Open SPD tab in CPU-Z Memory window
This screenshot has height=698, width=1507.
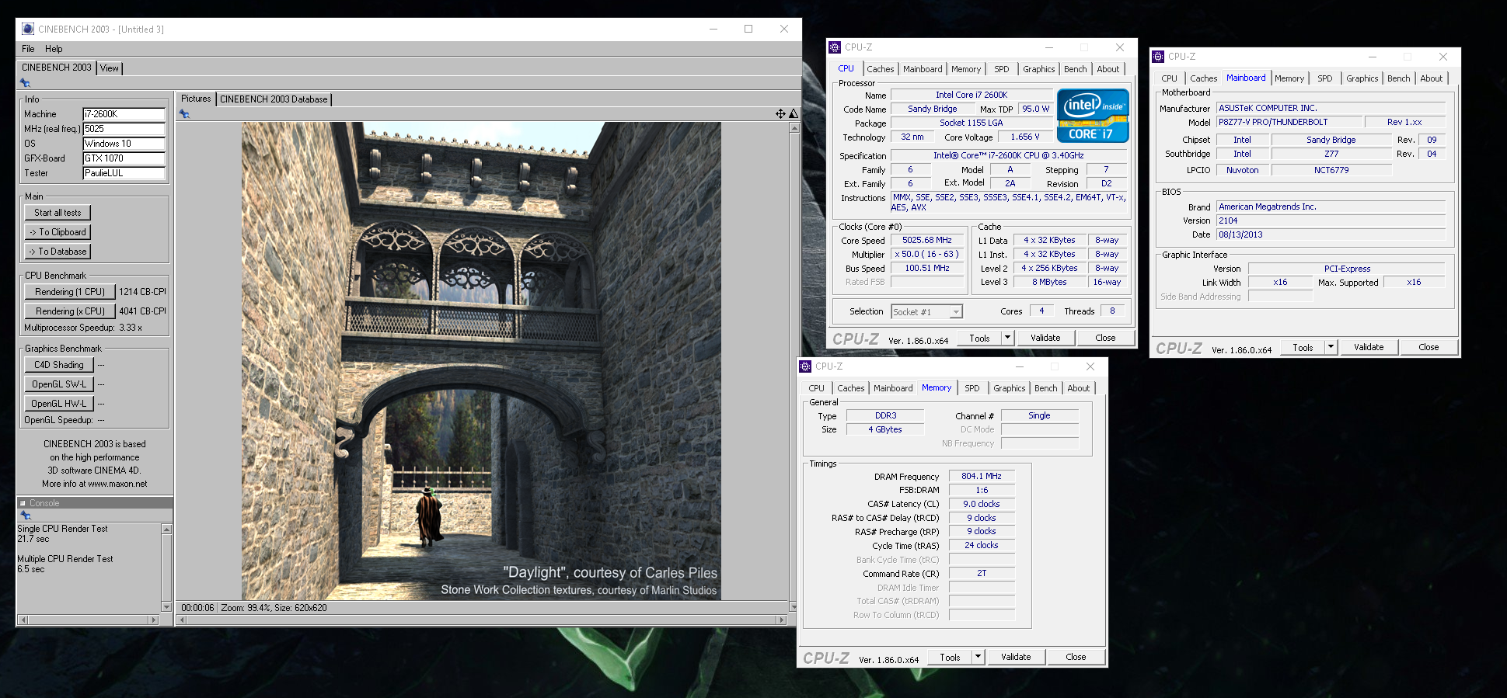pos(972,388)
